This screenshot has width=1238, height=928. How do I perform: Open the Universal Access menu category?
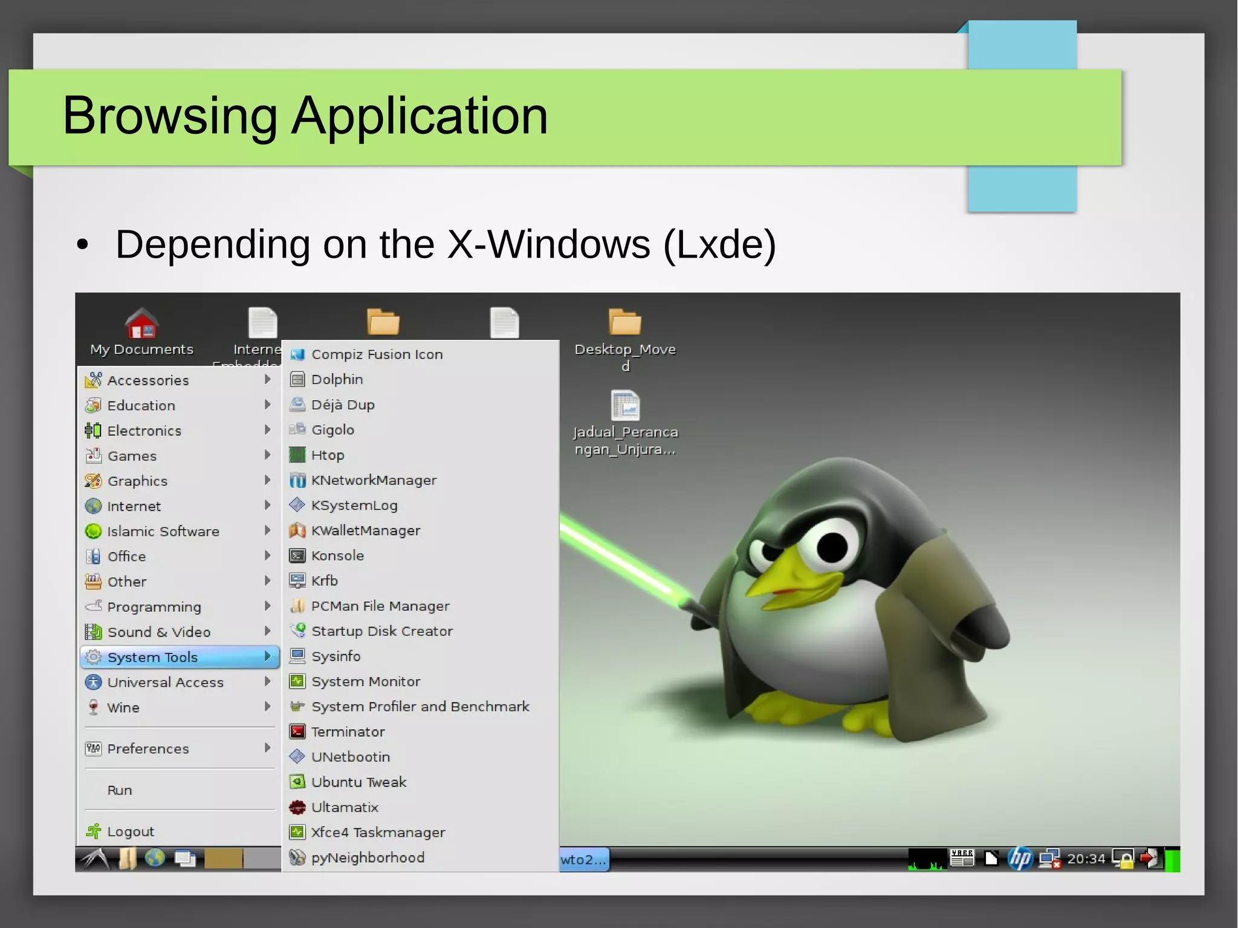tap(180, 682)
